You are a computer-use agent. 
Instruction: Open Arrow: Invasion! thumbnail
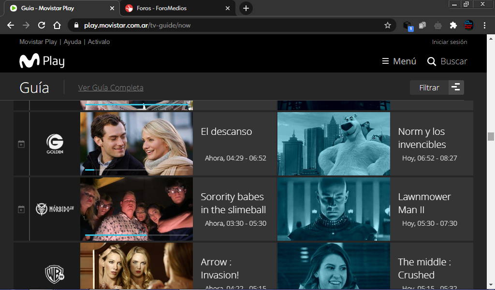pos(136,266)
